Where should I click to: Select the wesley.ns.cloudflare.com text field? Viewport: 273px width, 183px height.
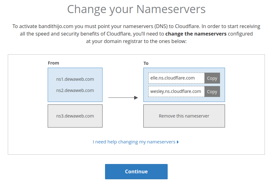click(x=176, y=92)
